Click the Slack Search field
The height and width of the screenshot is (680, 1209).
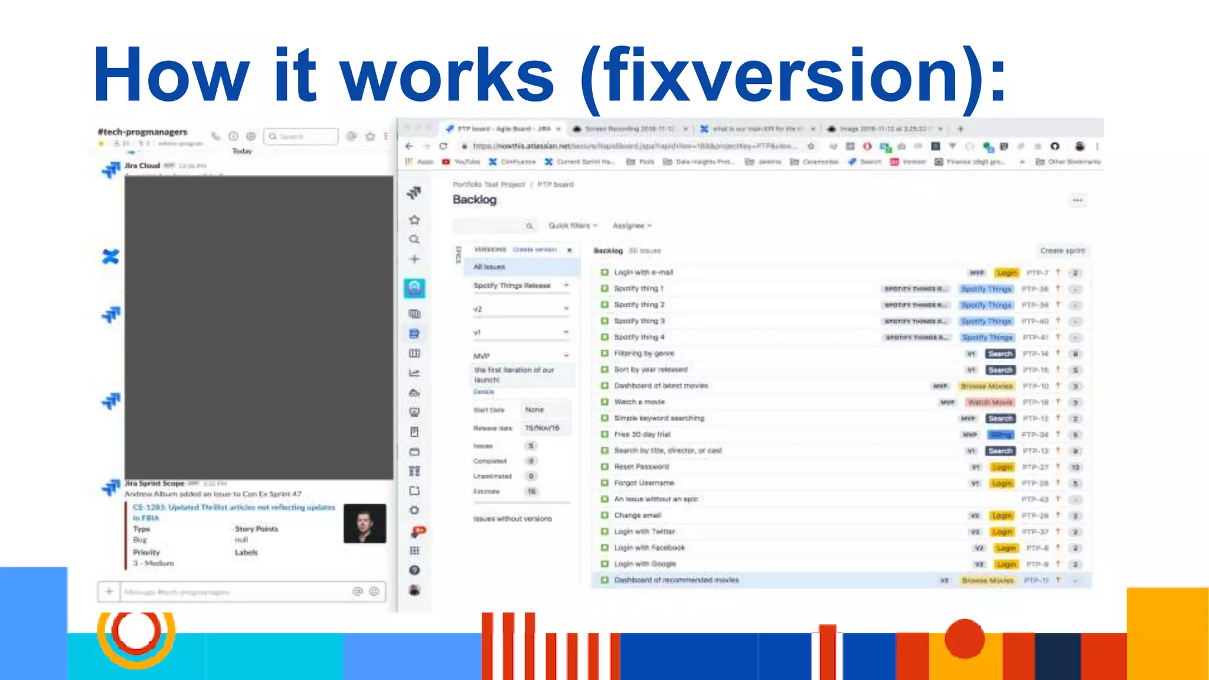(x=301, y=136)
